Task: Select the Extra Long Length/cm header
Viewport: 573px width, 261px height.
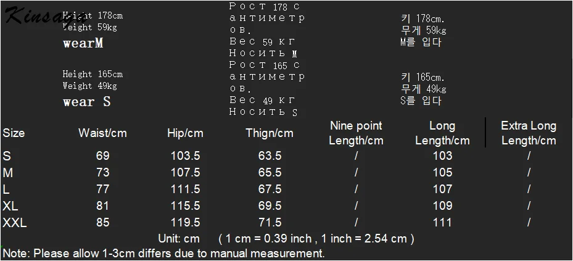Action: pos(529,133)
